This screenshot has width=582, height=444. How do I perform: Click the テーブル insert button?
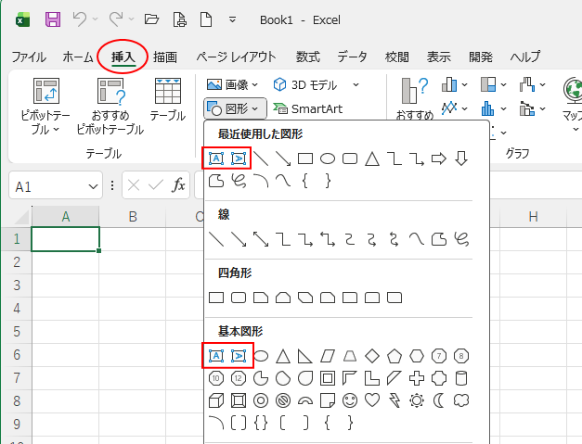click(168, 100)
